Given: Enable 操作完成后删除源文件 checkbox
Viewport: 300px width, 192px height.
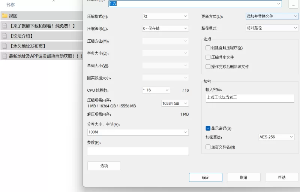Looking at the screenshot, I should (208, 67).
